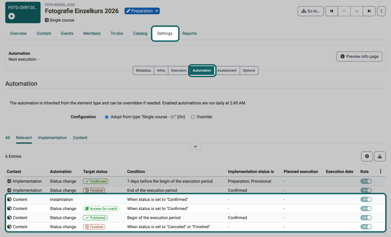This screenshot has height=237, width=391.
Task: Open the To-dos tab
Action: (x=117, y=33)
